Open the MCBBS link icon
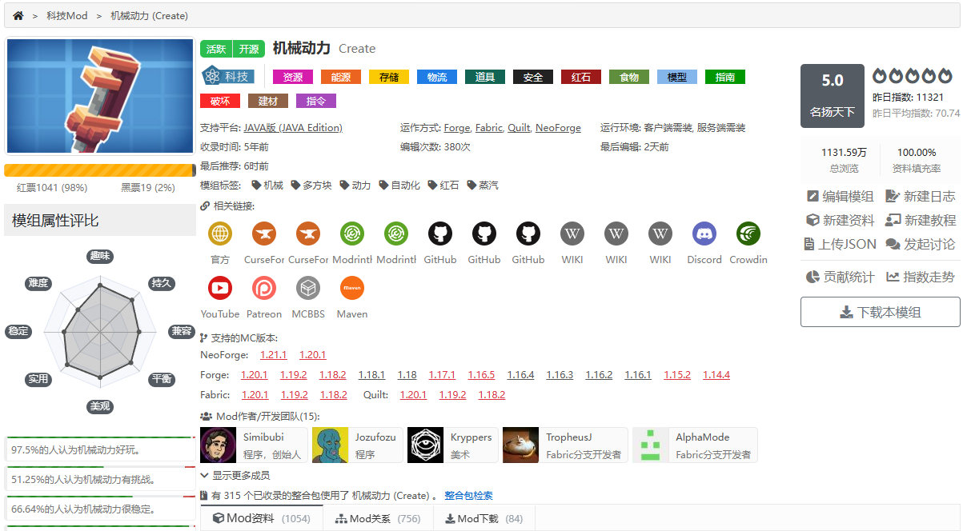The height and width of the screenshot is (531, 963). (308, 288)
